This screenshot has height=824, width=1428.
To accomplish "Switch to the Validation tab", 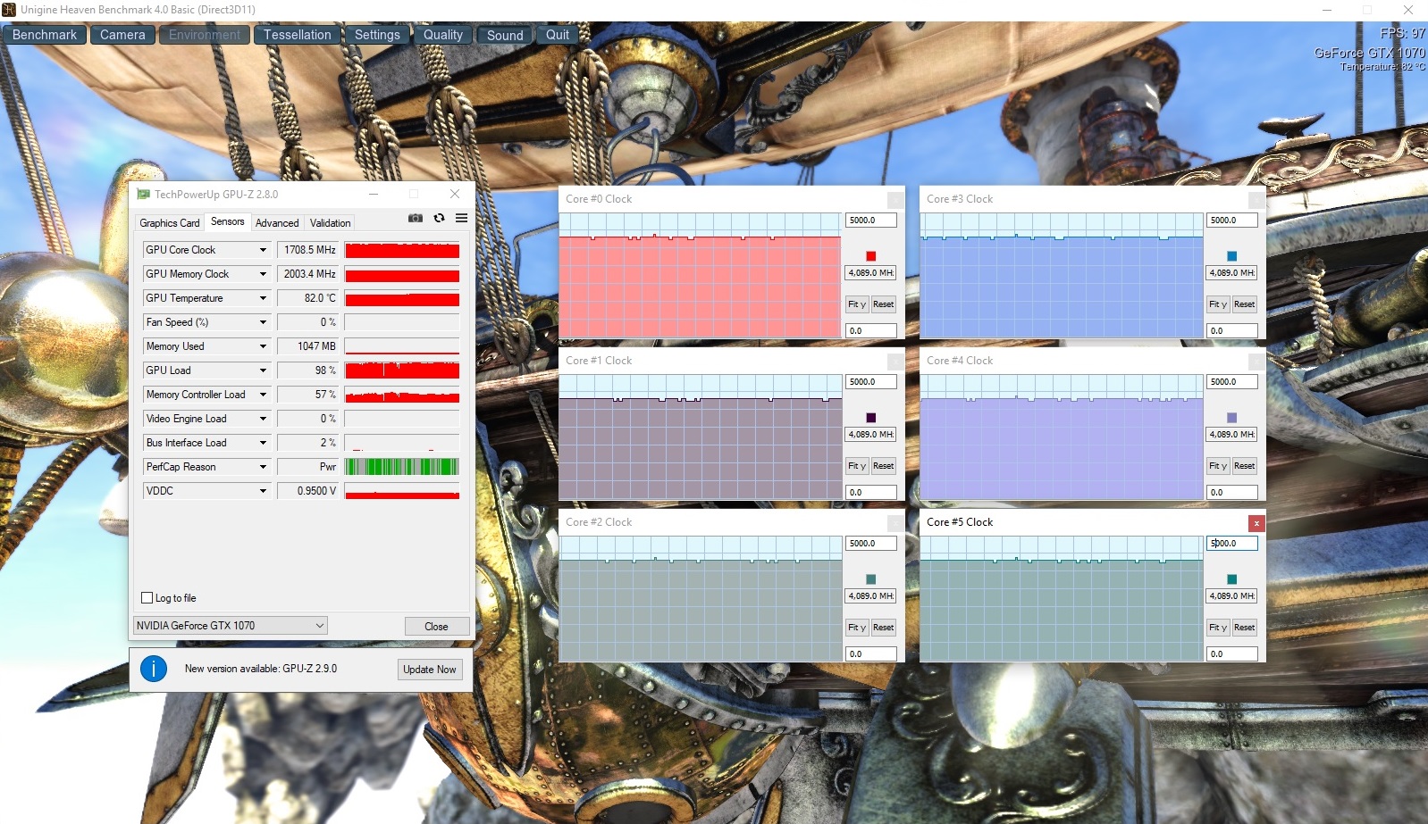I will tap(331, 223).
